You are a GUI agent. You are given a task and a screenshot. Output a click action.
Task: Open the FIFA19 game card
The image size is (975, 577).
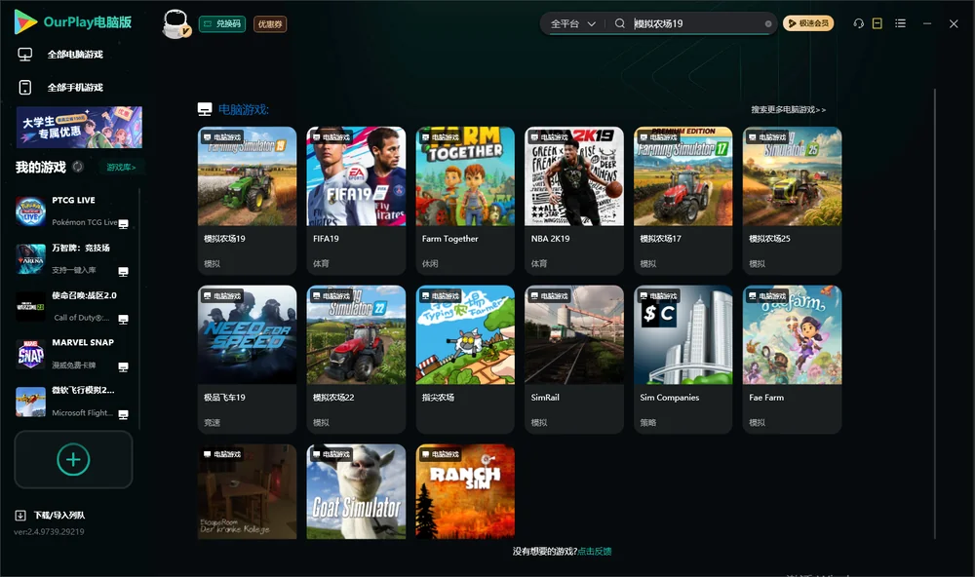pos(356,200)
